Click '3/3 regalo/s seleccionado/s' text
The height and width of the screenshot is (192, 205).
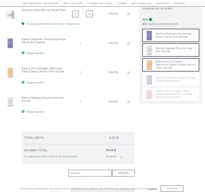point(160,24)
